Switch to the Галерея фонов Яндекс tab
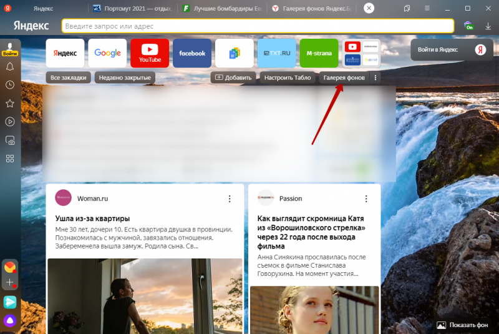The width and height of the screenshot is (499, 334). [x=312, y=9]
